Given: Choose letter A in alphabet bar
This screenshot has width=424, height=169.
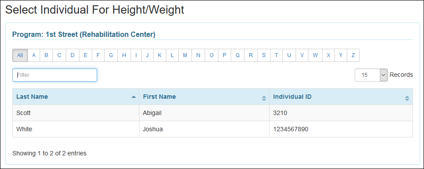Looking at the screenshot, I should [x=34, y=55].
